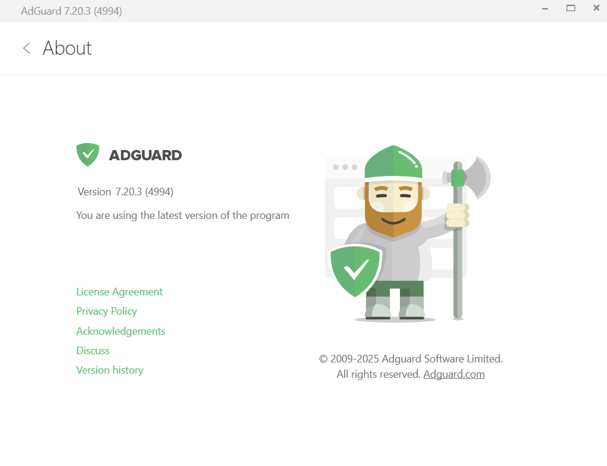Click the ADGUARD wordmark text
This screenshot has height=466, width=607.
pyautogui.click(x=145, y=155)
